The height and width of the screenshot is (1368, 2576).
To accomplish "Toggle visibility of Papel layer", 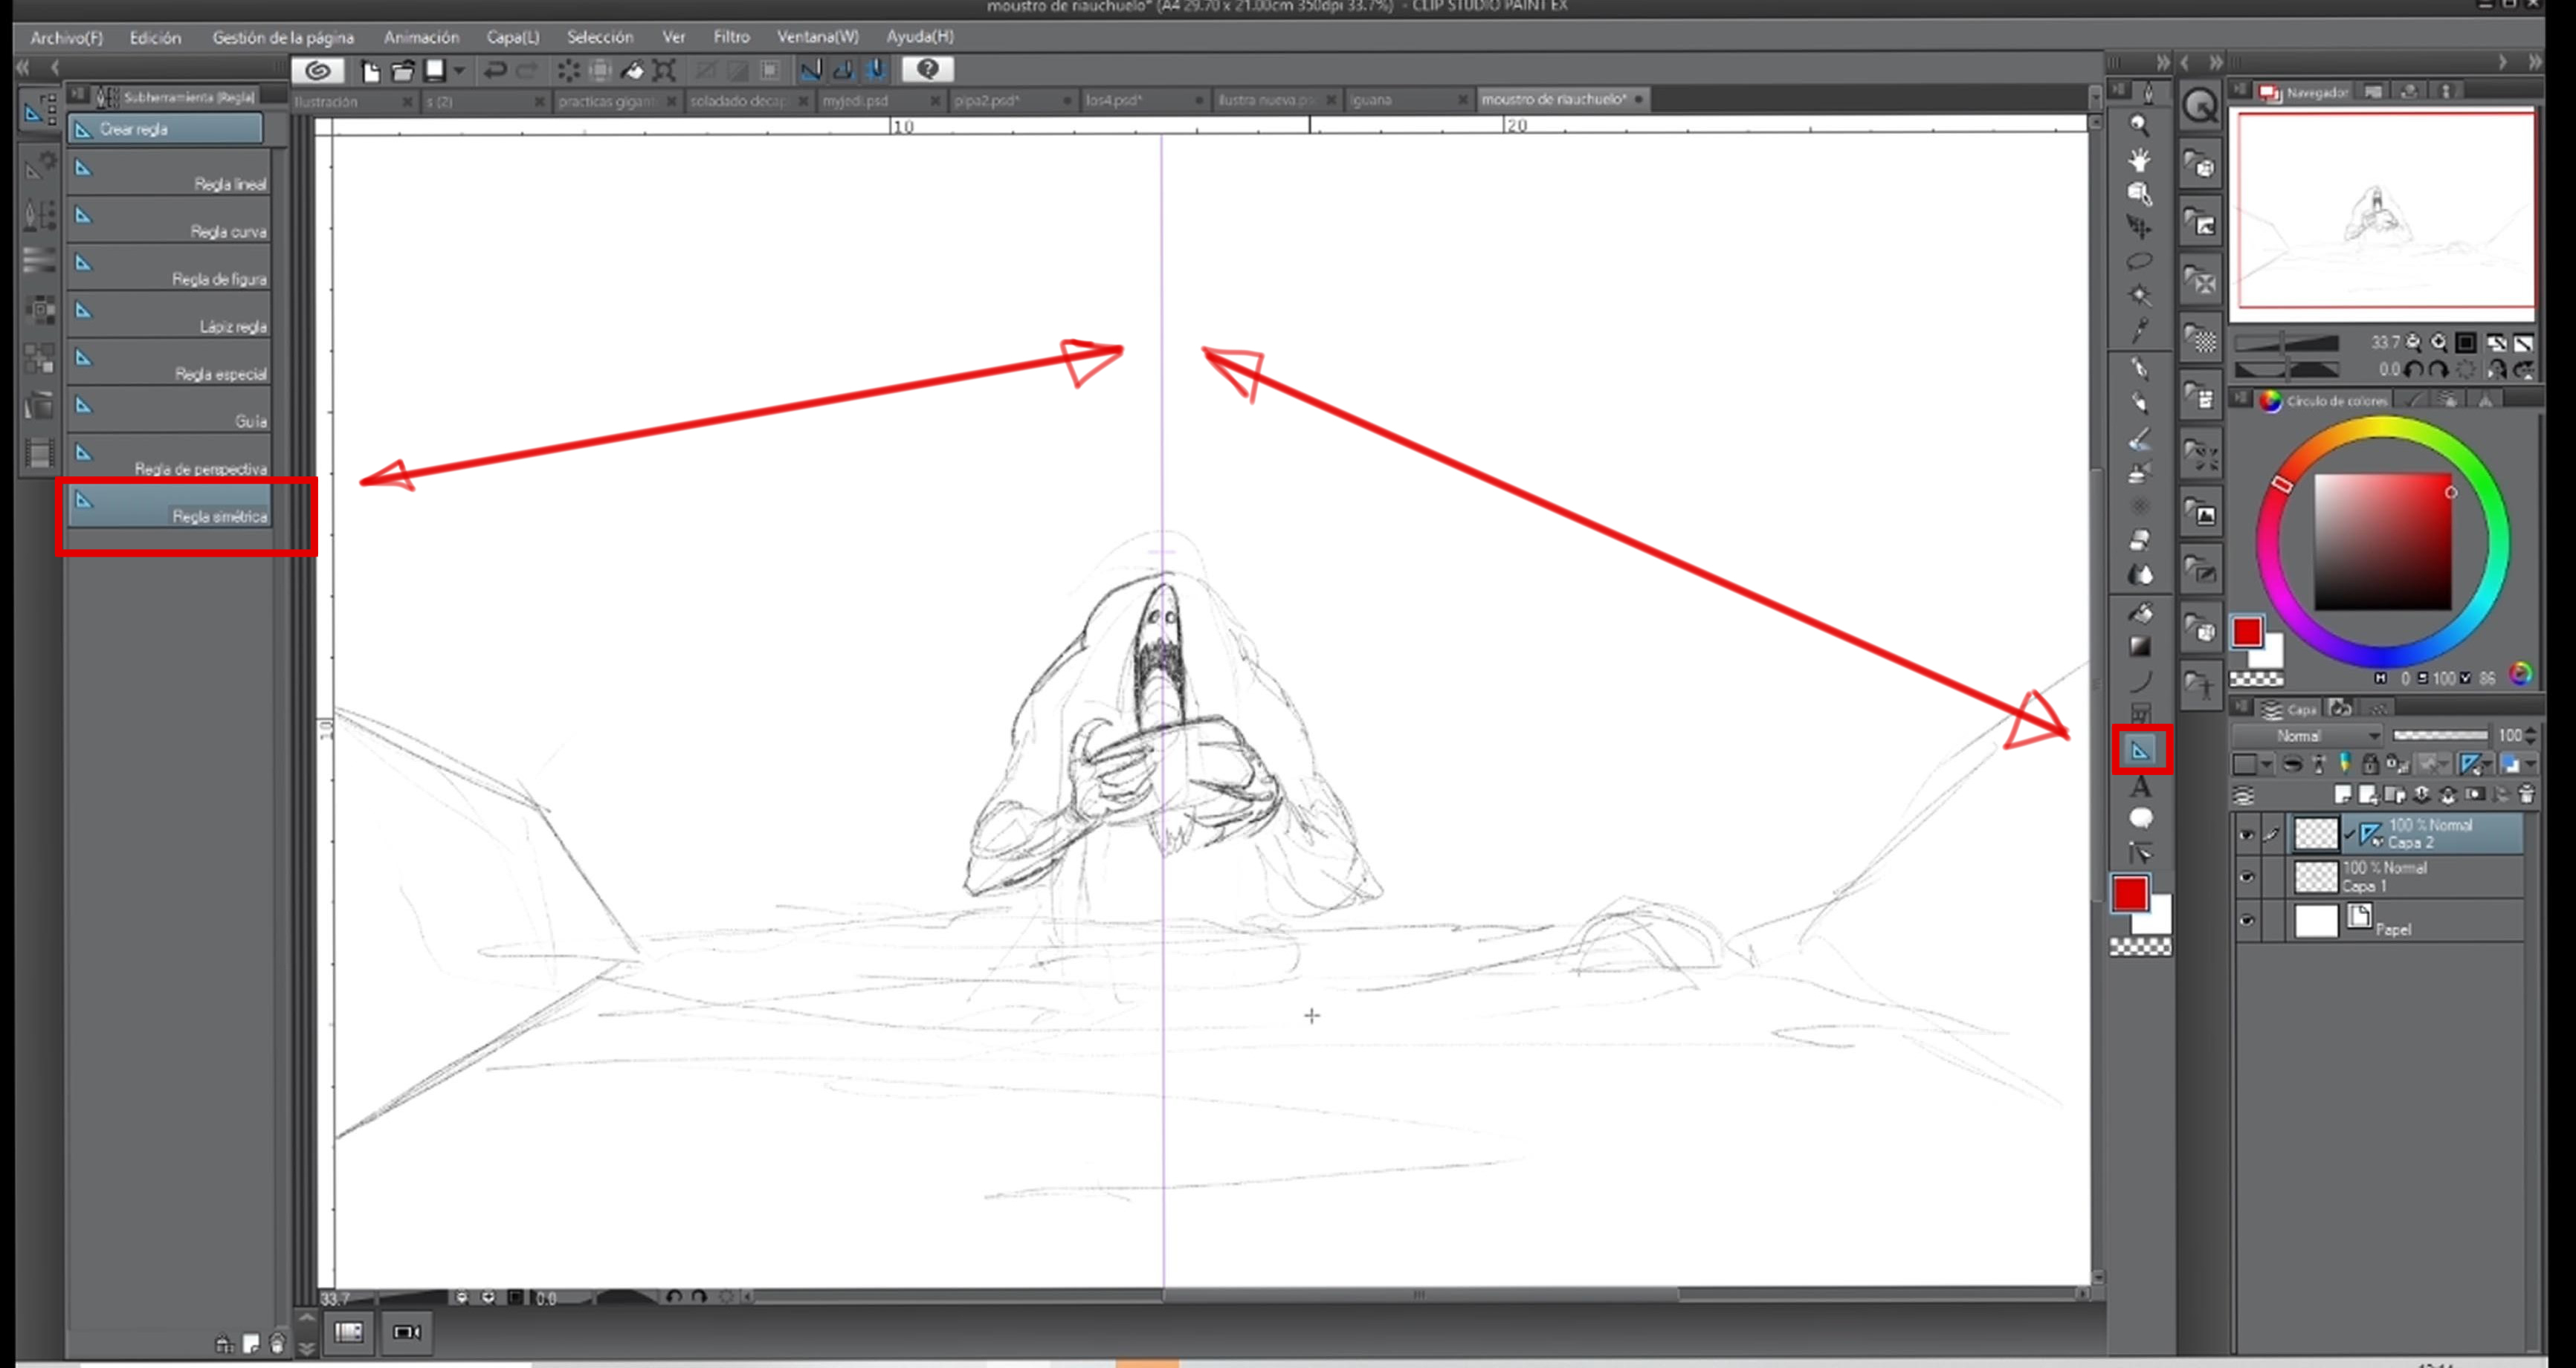I will point(2246,921).
